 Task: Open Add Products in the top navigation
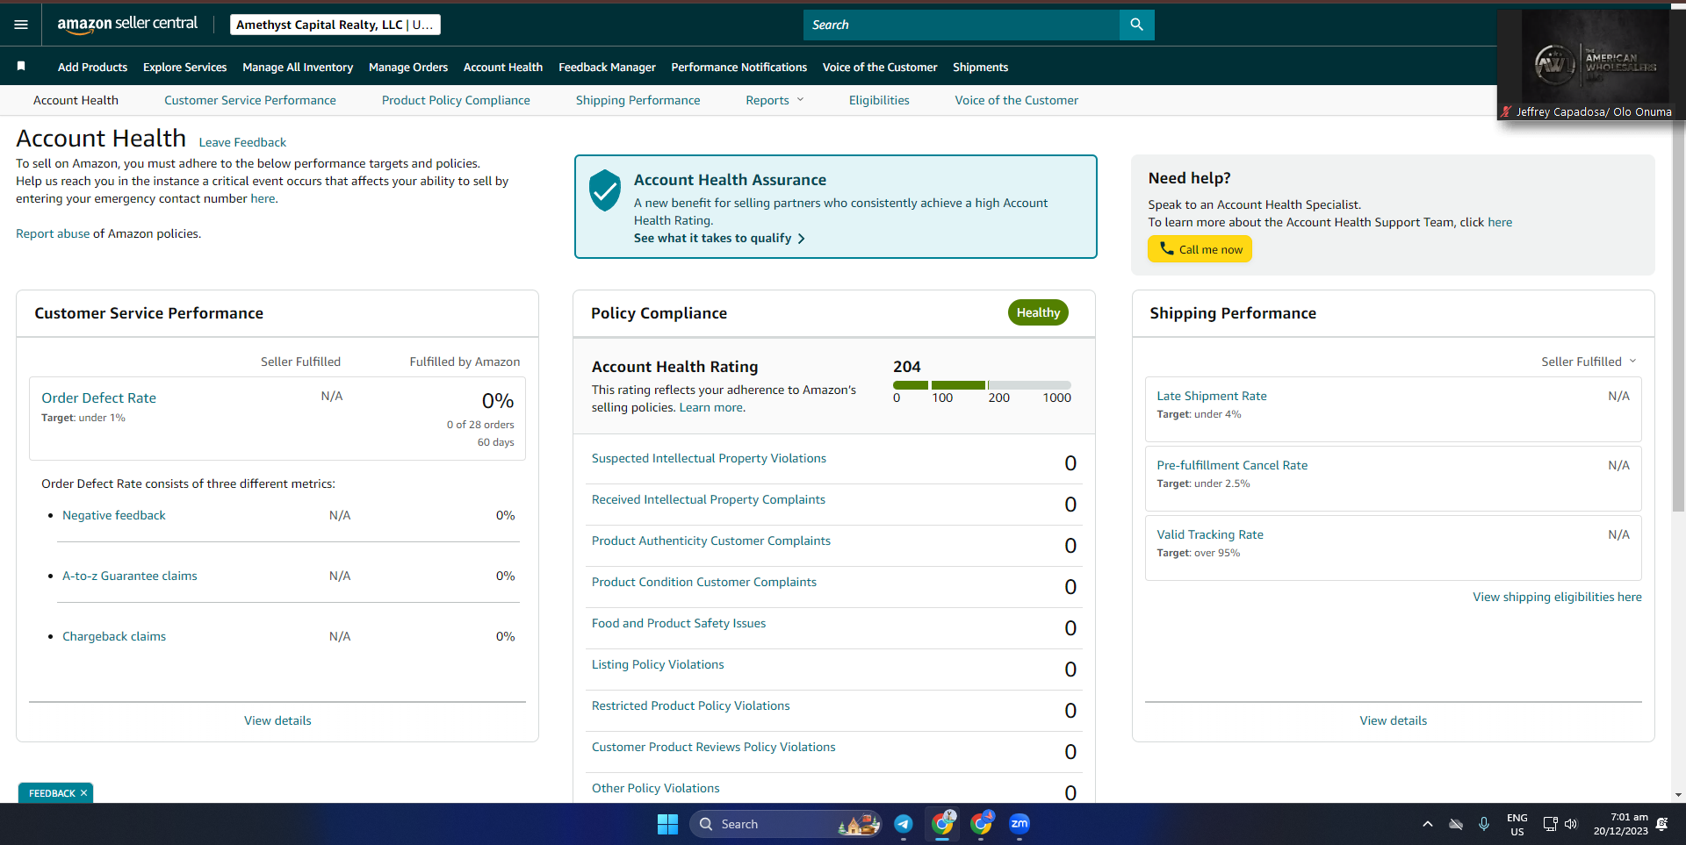(92, 67)
